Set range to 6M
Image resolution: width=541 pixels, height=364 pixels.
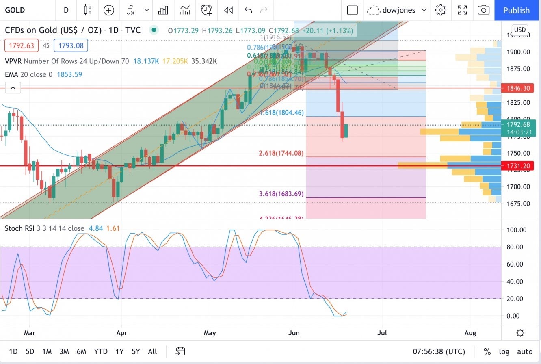click(81, 351)
